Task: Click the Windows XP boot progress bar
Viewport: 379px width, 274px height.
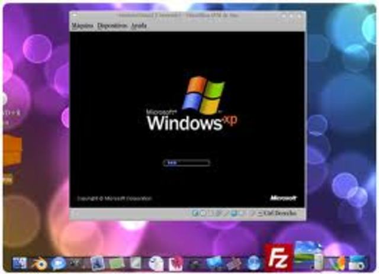Action: click(x=187, y=163)
